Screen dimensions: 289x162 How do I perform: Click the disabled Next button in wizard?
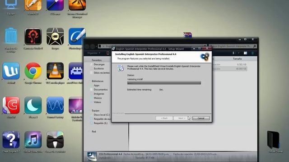(x=182, y=118)
